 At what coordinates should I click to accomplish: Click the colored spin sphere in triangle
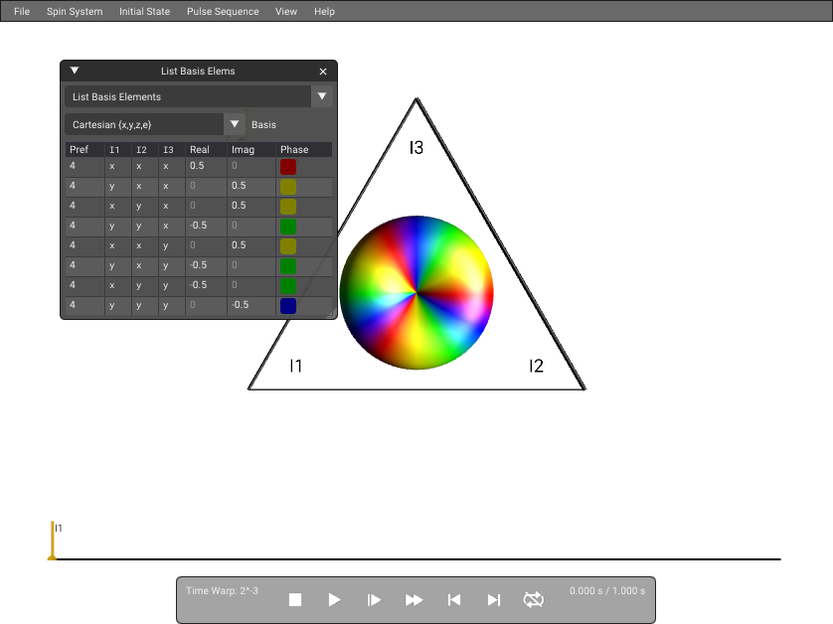pos(416,292)
